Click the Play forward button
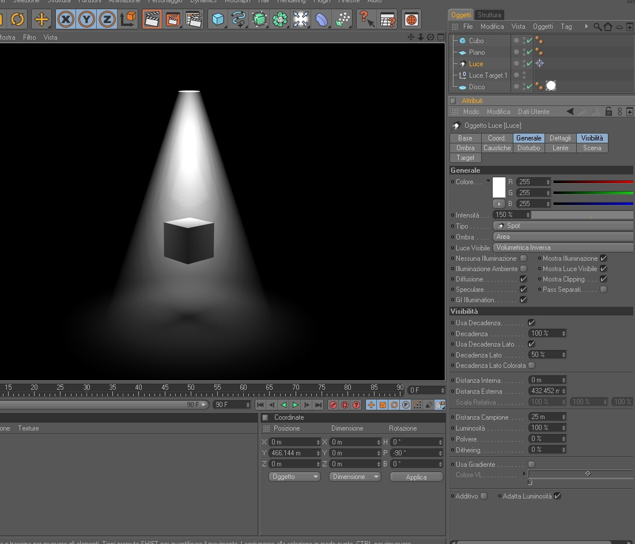 click(295, 405)
